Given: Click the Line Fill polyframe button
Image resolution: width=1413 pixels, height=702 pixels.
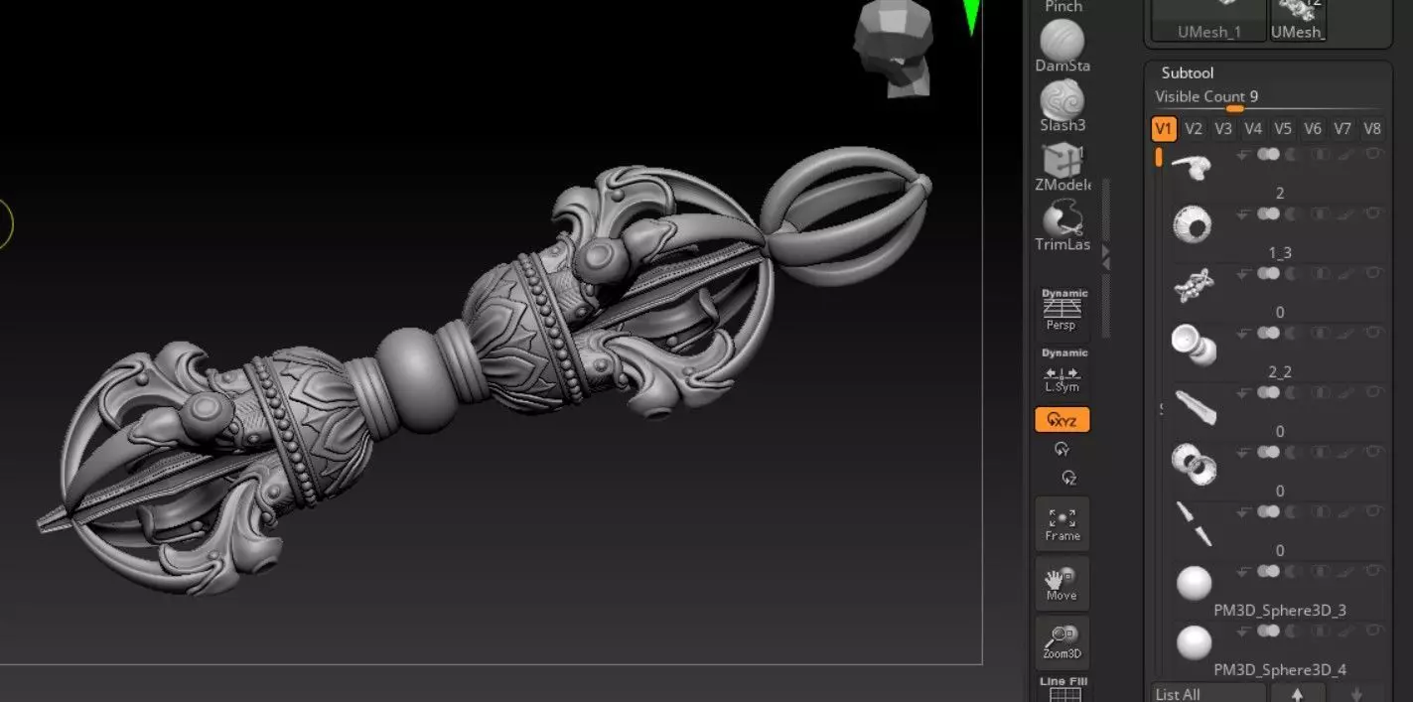Looking at the screenshot, I should pyautogui.click(x=1064, y=688).
